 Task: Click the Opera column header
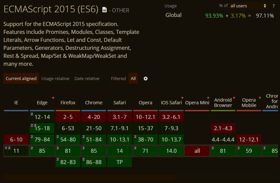(145, 103)
